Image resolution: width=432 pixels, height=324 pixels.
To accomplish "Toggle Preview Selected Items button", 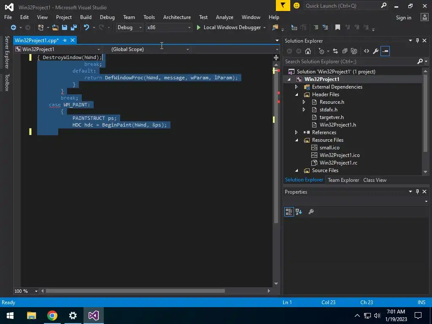I will pos(385,51).
